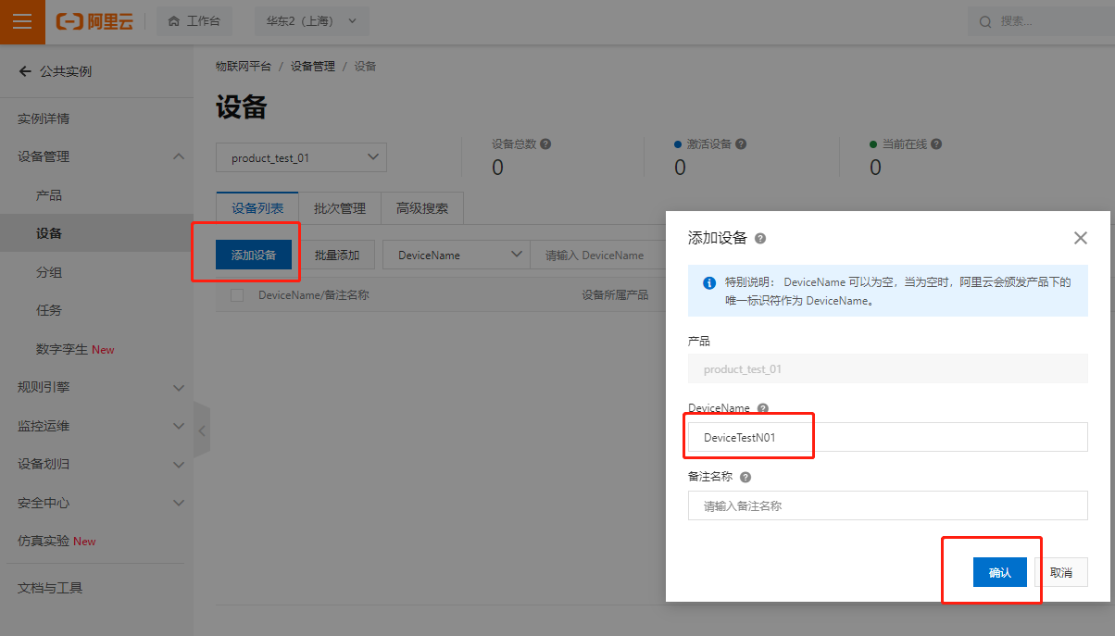Open the product_test_01 product dropdown
This screenshot has width=1115, height=636.
(301, 157)
